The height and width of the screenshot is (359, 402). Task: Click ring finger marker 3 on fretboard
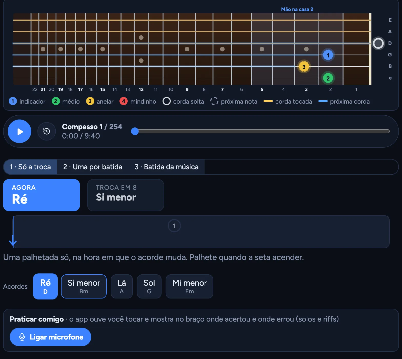tap(304, 67)
